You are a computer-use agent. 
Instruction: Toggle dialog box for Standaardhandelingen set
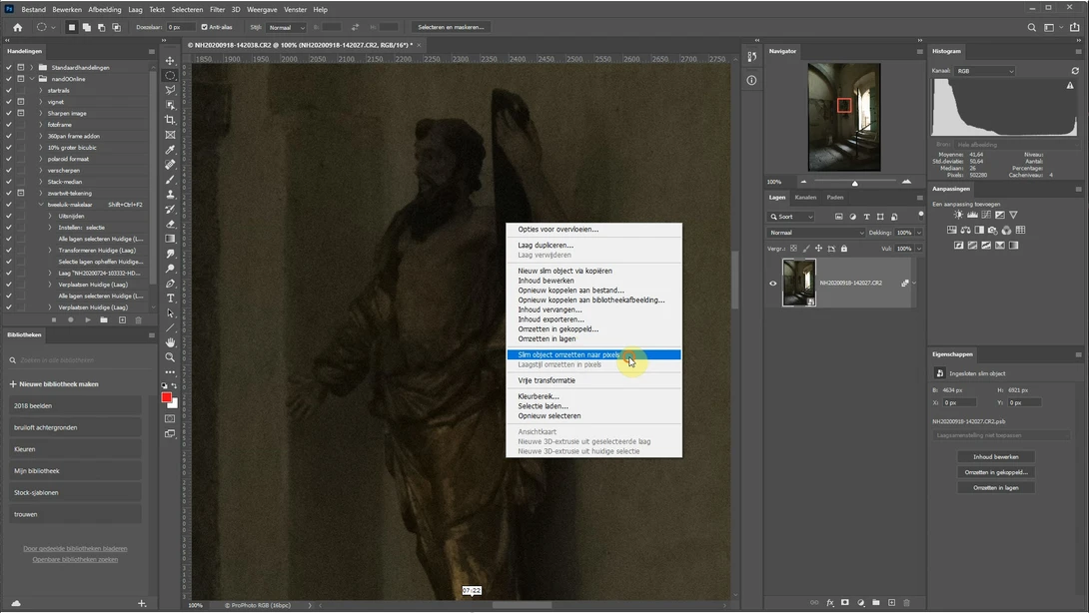tap(21, 67)
